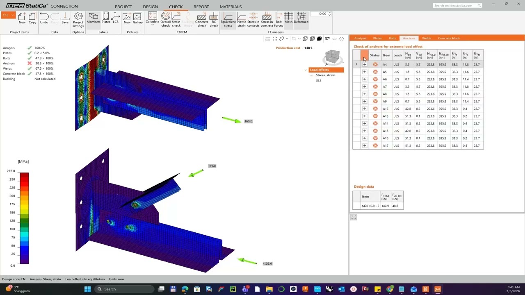Toggle Bolt forces display
Screen dimensions: 525x295
coord(278,20)
